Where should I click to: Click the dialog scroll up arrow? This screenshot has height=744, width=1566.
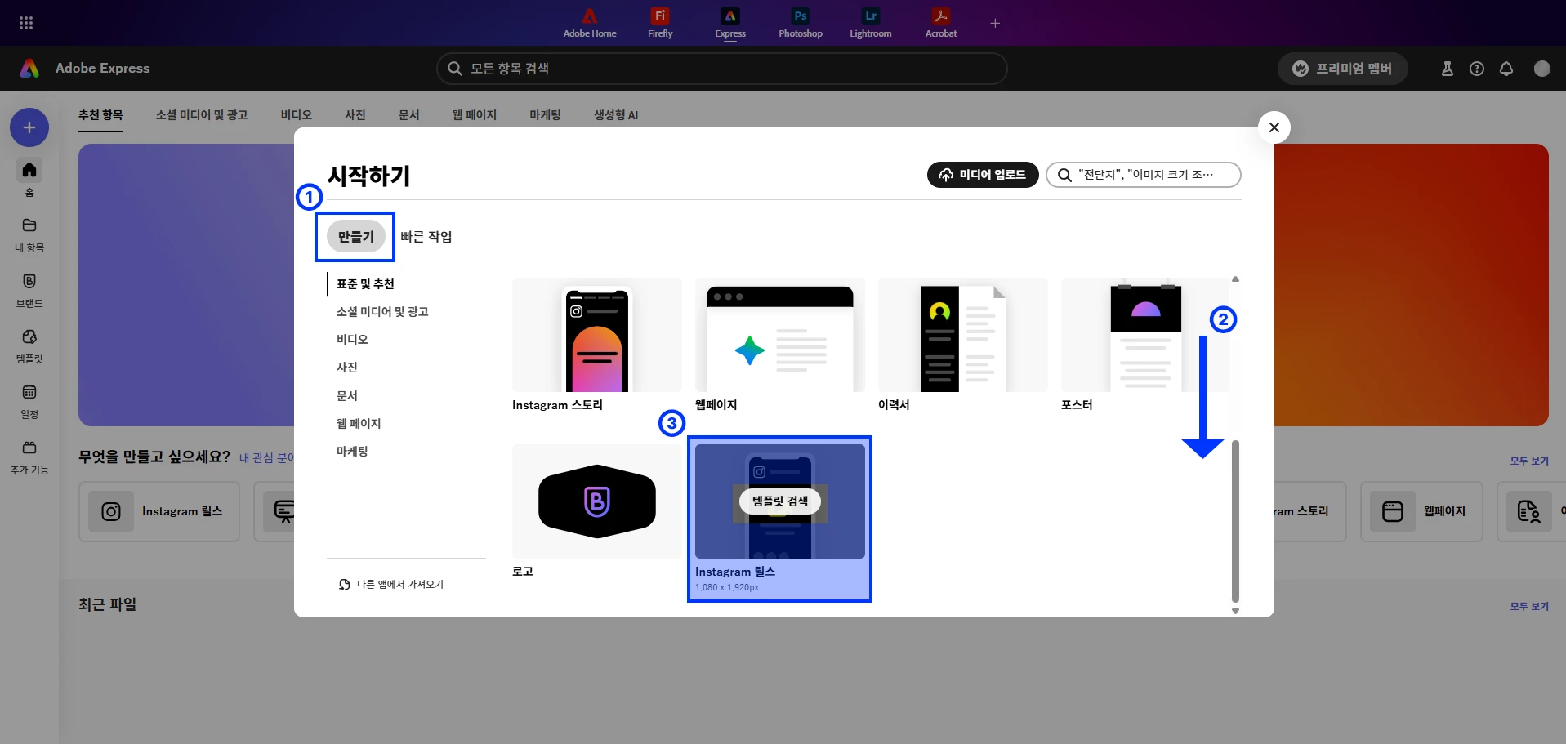coord(1235,279)
